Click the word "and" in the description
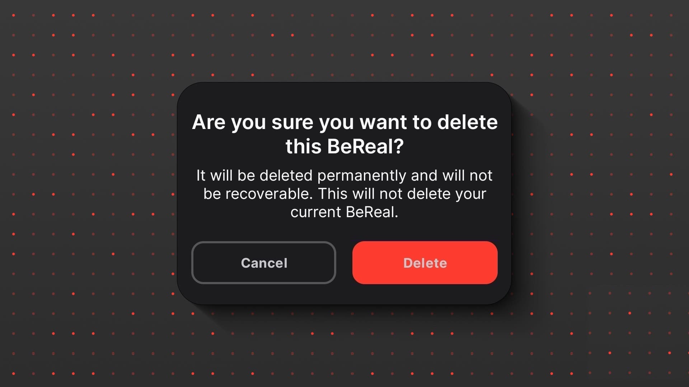The image size is (689, 387). click(x=424, y=176)
